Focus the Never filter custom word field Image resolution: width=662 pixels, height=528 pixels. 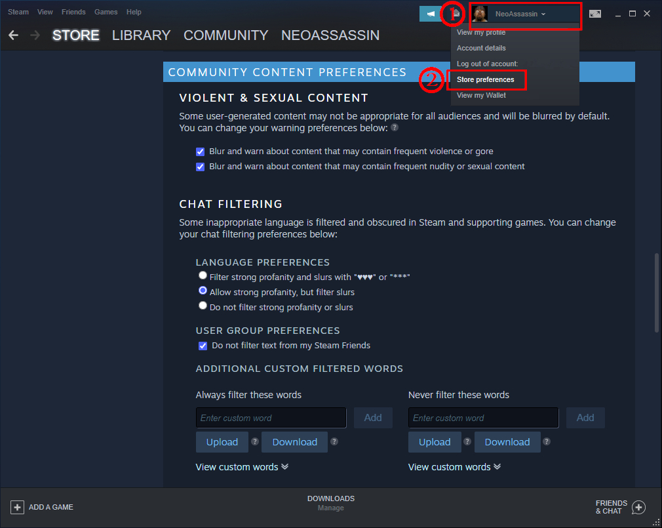[484, 418]
